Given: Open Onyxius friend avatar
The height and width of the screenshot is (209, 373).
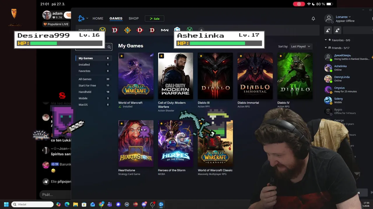Looking at the screenshot, I should 328,90.
